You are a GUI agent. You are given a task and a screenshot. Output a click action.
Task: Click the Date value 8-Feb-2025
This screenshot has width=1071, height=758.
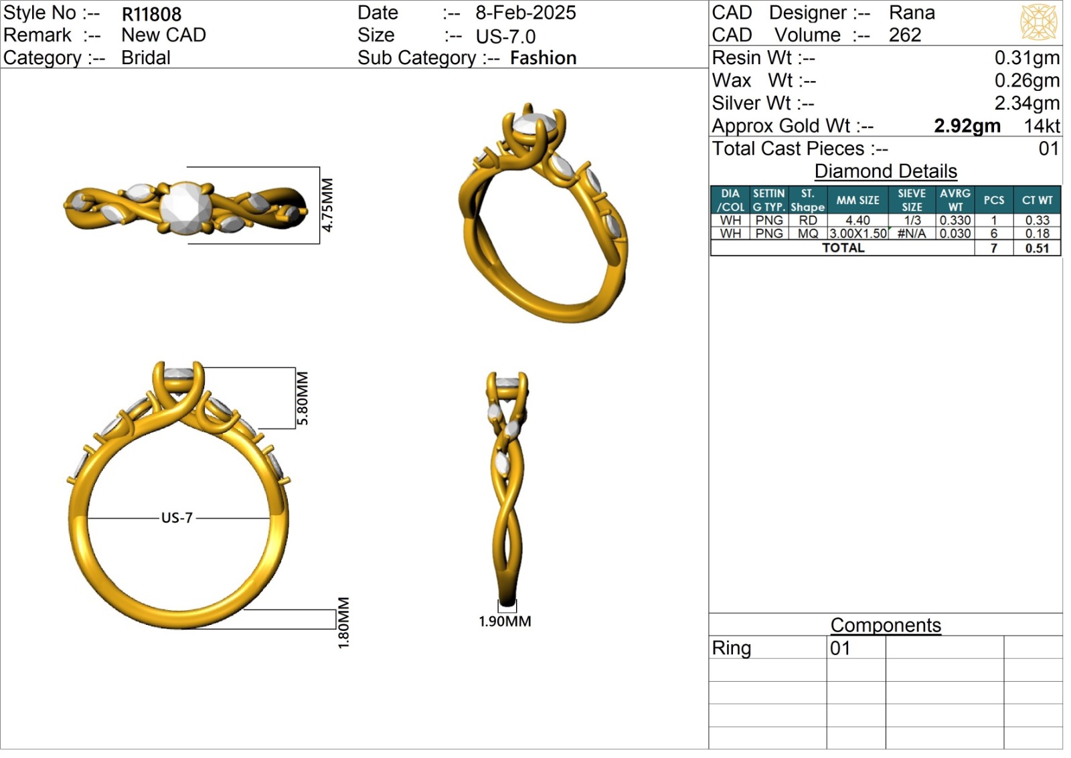pyautogui.click(x=525, y=13)
